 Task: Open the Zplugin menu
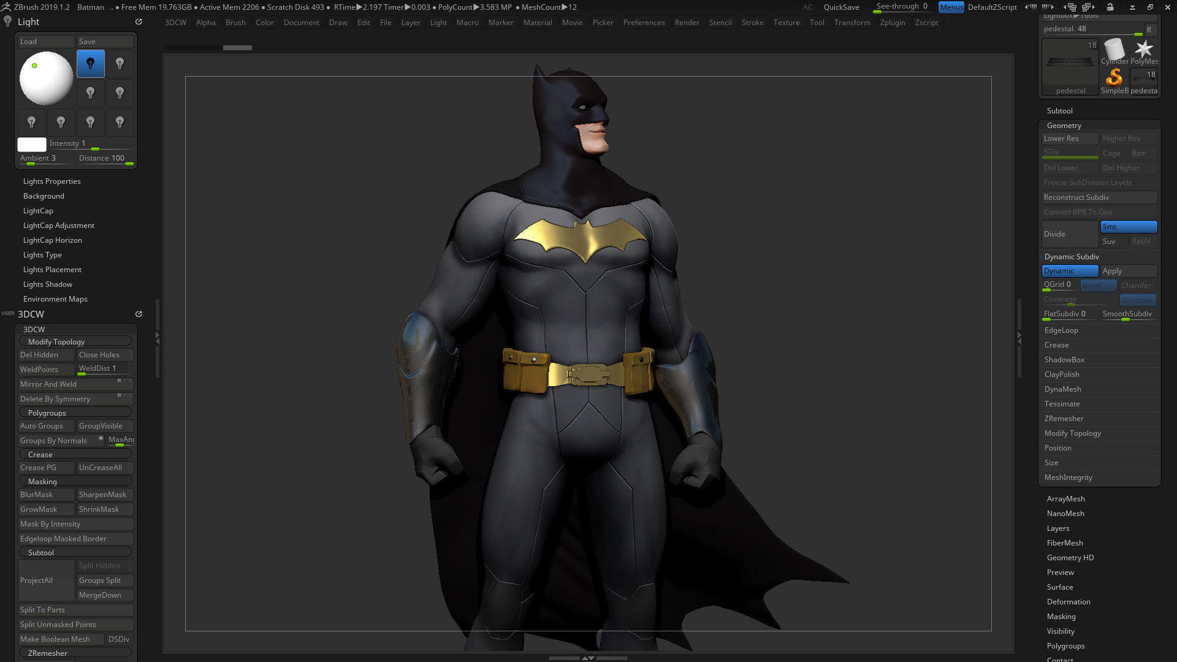point(892,23)
